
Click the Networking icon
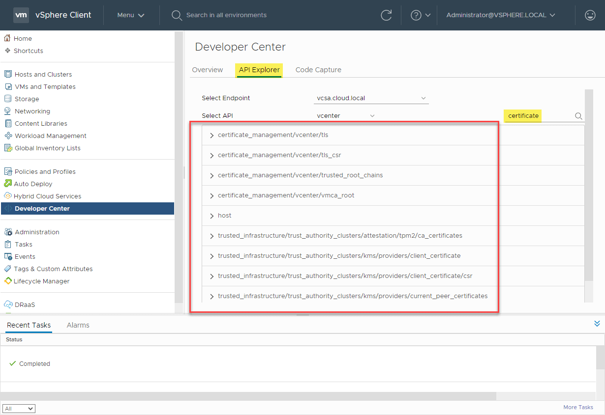click(8, 111)
